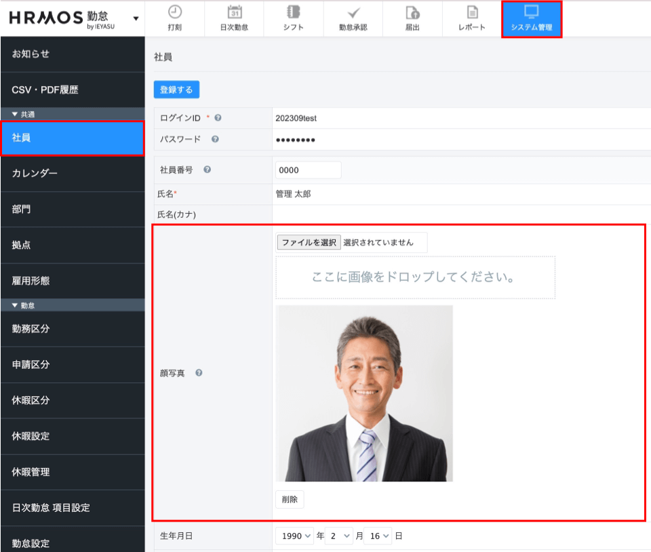Open the システム管理 monitor icon
The height and width of the screenshot is (552, 651).
(532, 12)
